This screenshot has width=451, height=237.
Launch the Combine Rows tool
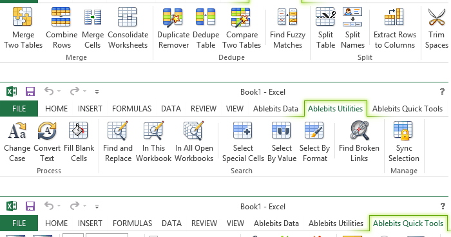(62, 28)
